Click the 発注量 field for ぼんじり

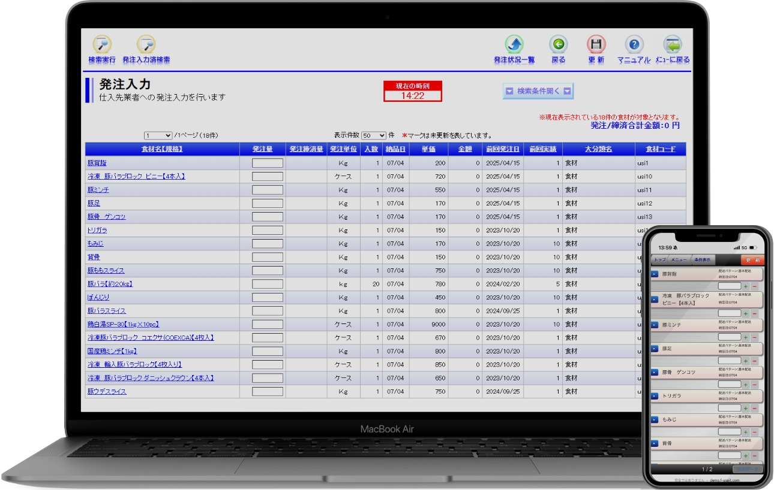(x=268, y=298)
